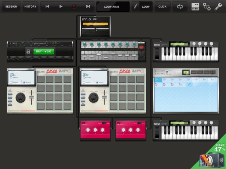
Task: Click the third knob on right 3Q pedal
Action: [138, 130]
